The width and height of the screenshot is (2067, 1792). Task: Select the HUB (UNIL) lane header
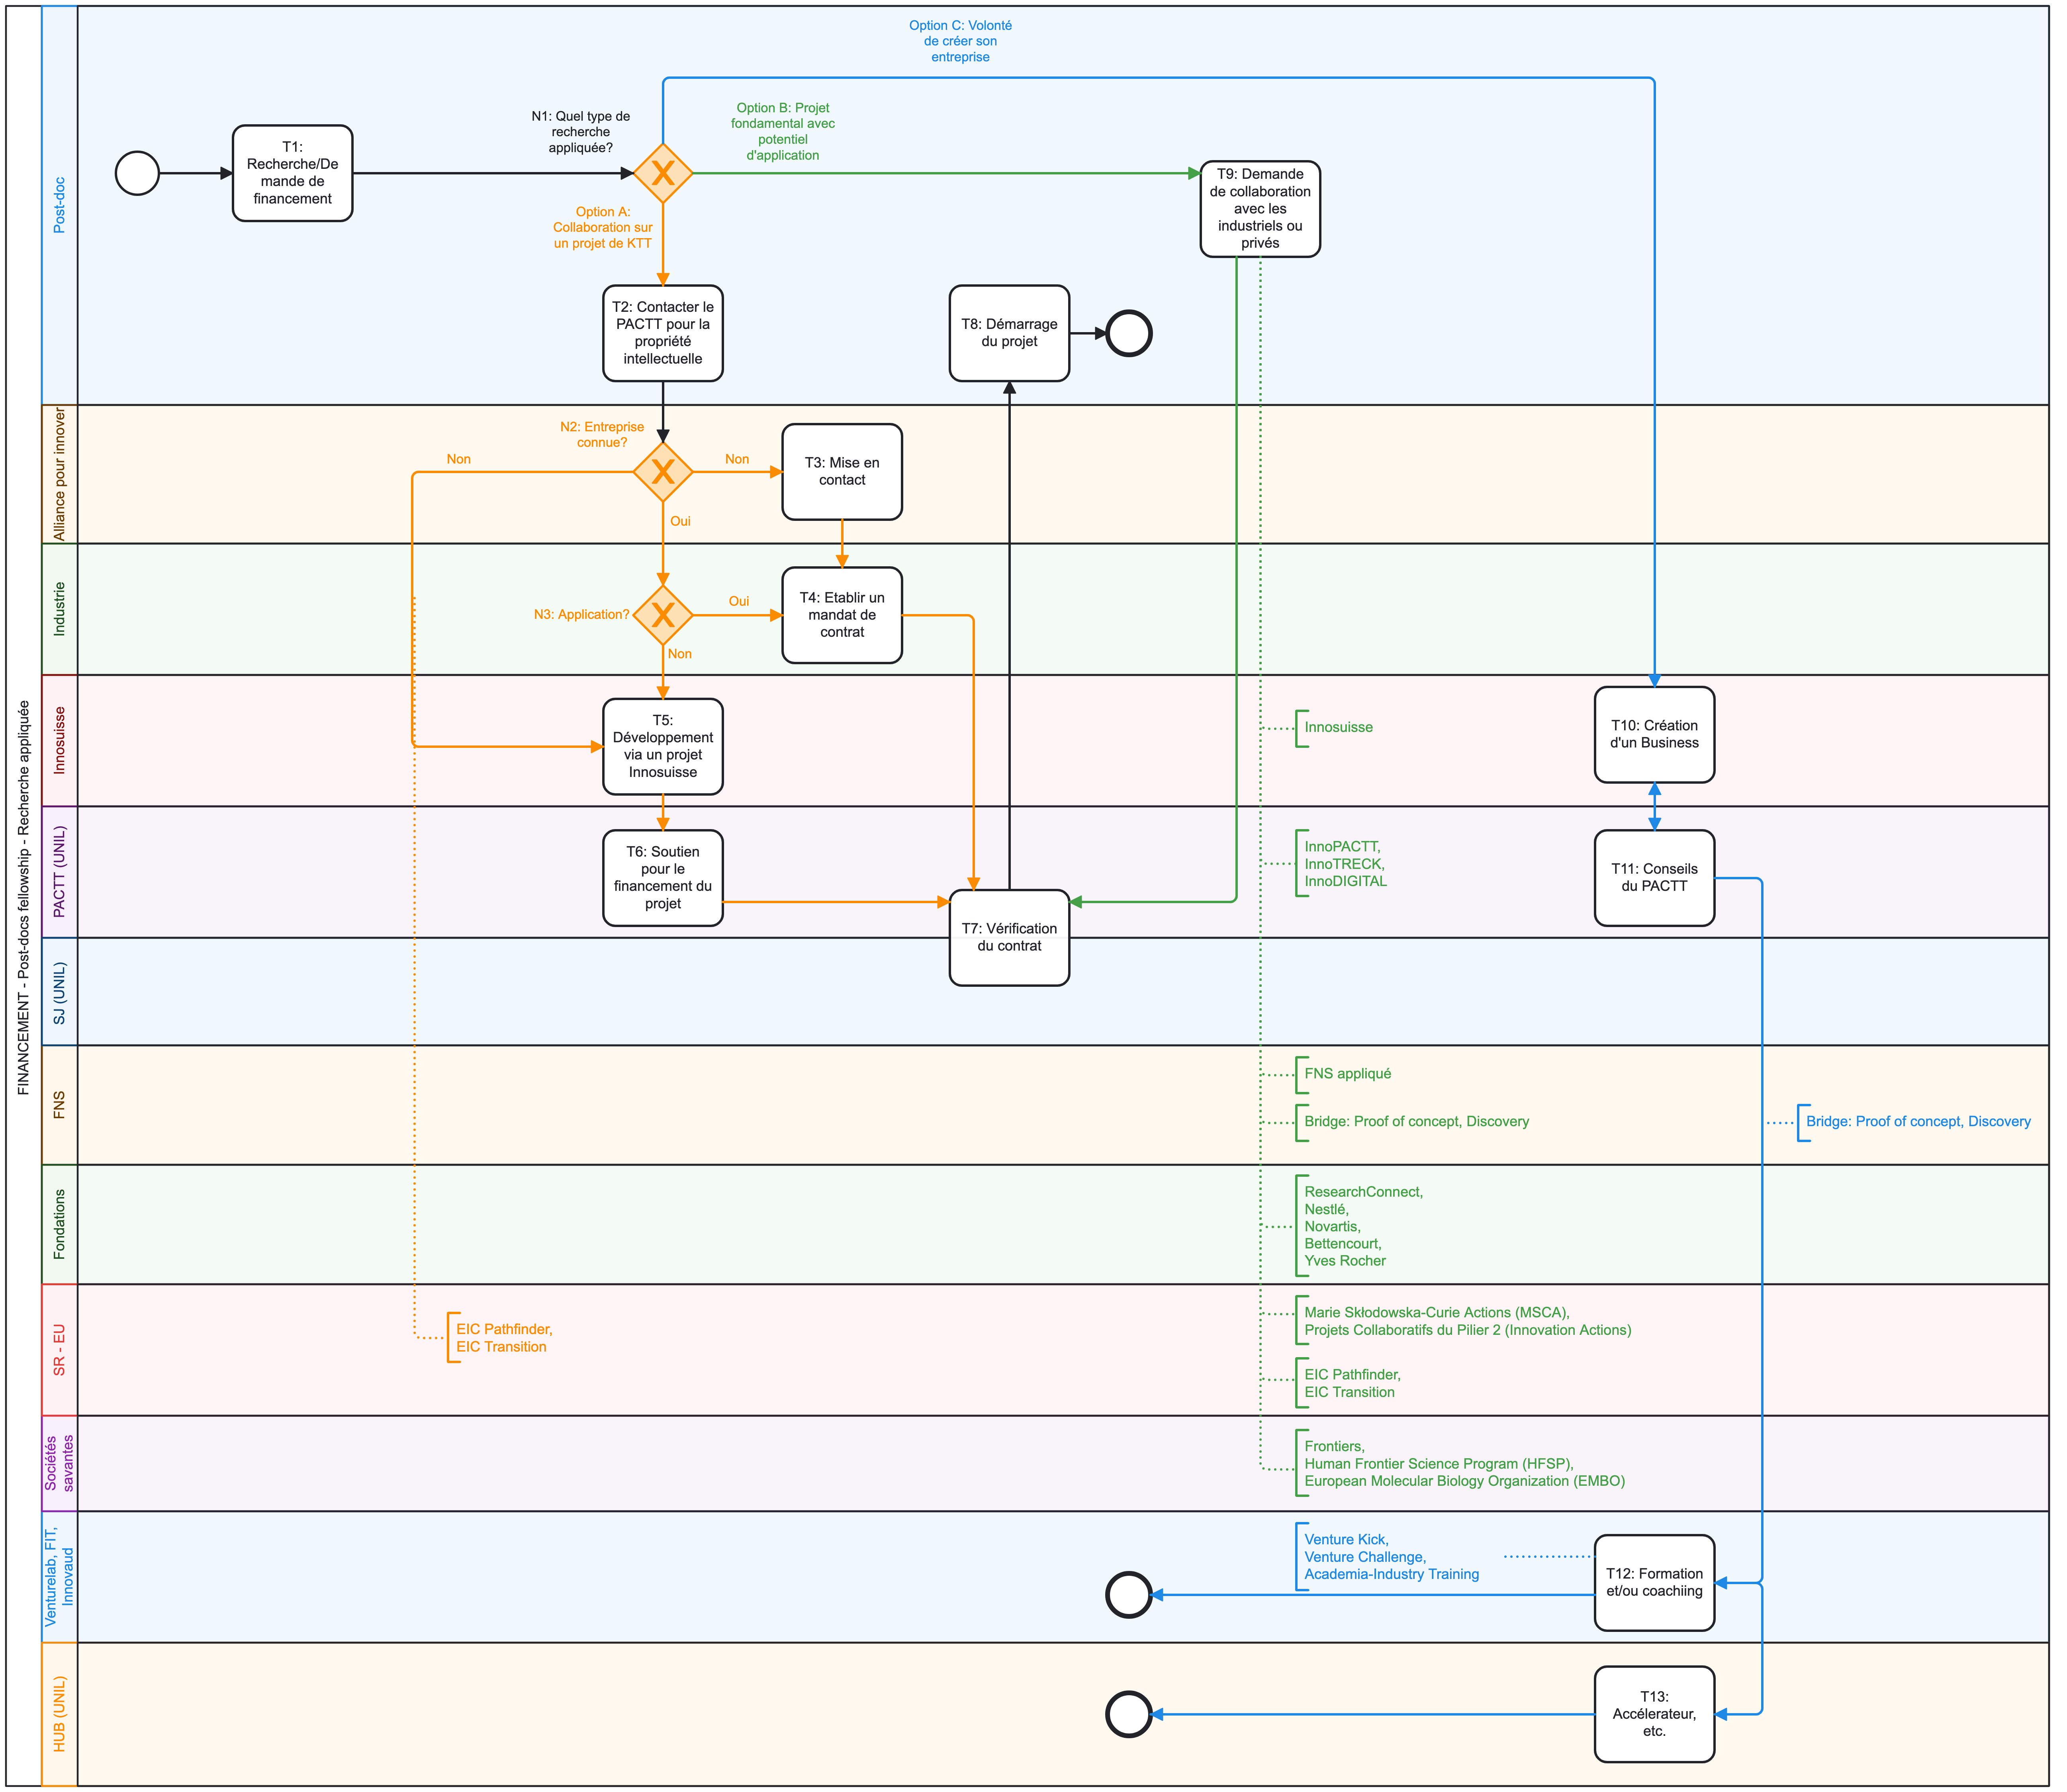59,1713
